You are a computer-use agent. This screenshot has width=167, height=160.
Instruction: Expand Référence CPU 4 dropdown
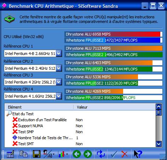click(x=59, y=96)
